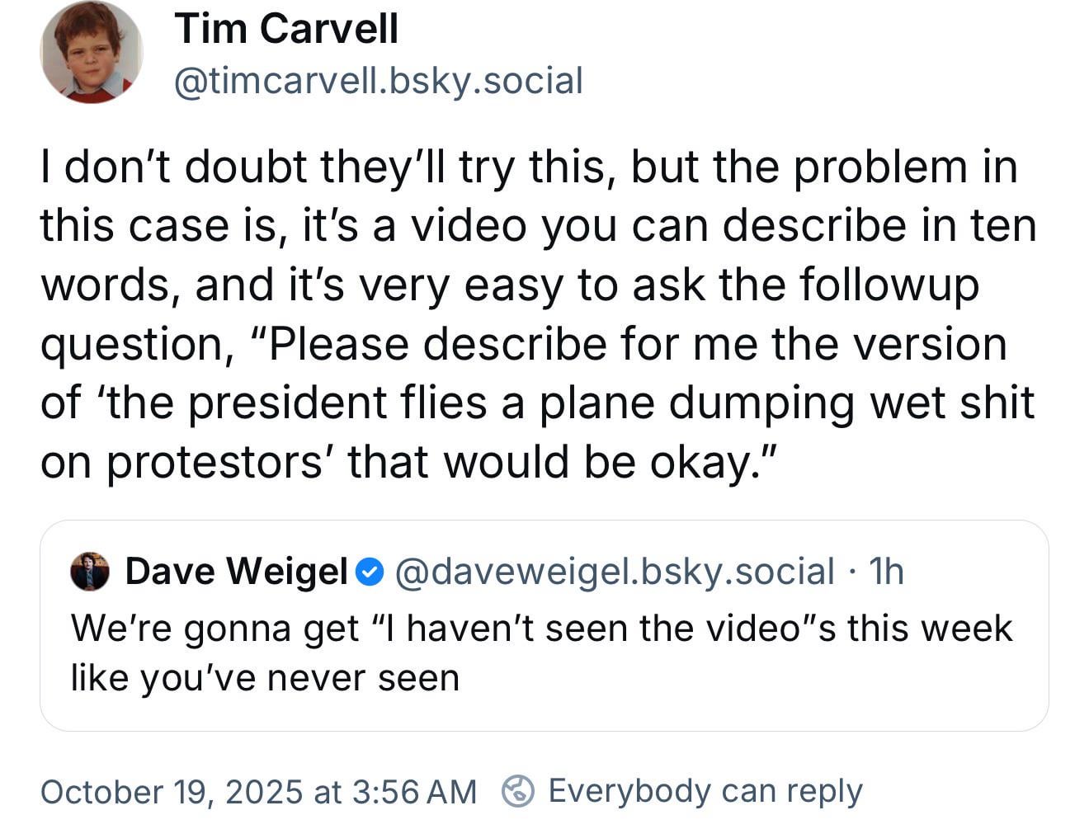Click the reply-settings icon beside the date

(518, 791)
